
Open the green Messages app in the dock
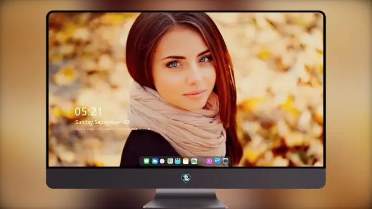(146, 161)
